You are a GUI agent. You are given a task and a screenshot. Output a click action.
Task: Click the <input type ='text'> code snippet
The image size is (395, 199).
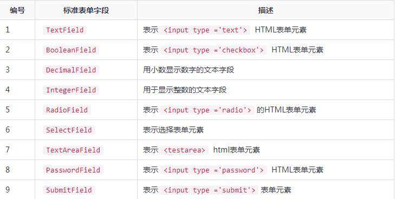tap(205, 30)
